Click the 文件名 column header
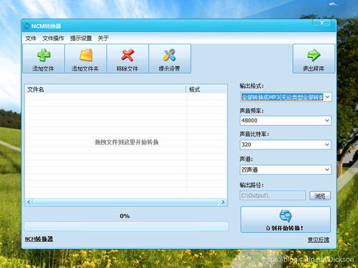This screenshot has width=358, height=268. (x=105, y=89)
